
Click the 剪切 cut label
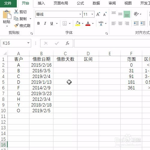pyautogui.click(x=23, y=12)
